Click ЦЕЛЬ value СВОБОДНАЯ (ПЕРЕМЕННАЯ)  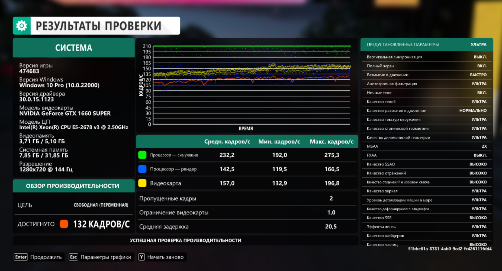click(101, 205)
